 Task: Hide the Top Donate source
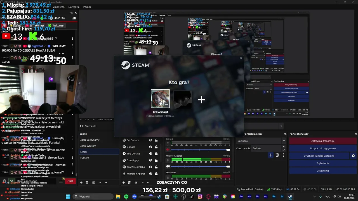point(151,154)
